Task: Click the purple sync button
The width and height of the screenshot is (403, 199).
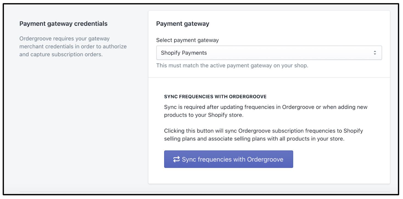Action: pyautogui.click(x=228, y=159)
